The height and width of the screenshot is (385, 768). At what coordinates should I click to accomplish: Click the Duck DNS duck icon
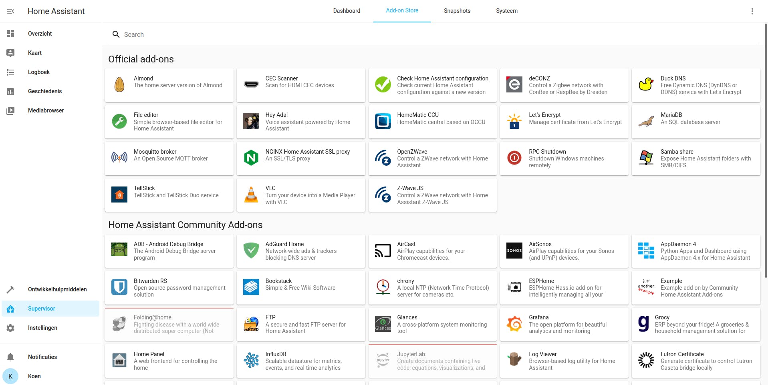tap(646, 84)
